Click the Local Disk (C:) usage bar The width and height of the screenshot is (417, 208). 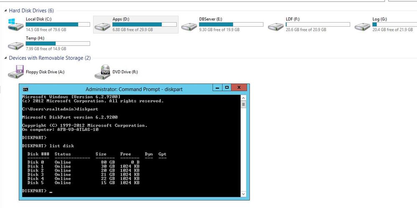click(x=58, y=25)
